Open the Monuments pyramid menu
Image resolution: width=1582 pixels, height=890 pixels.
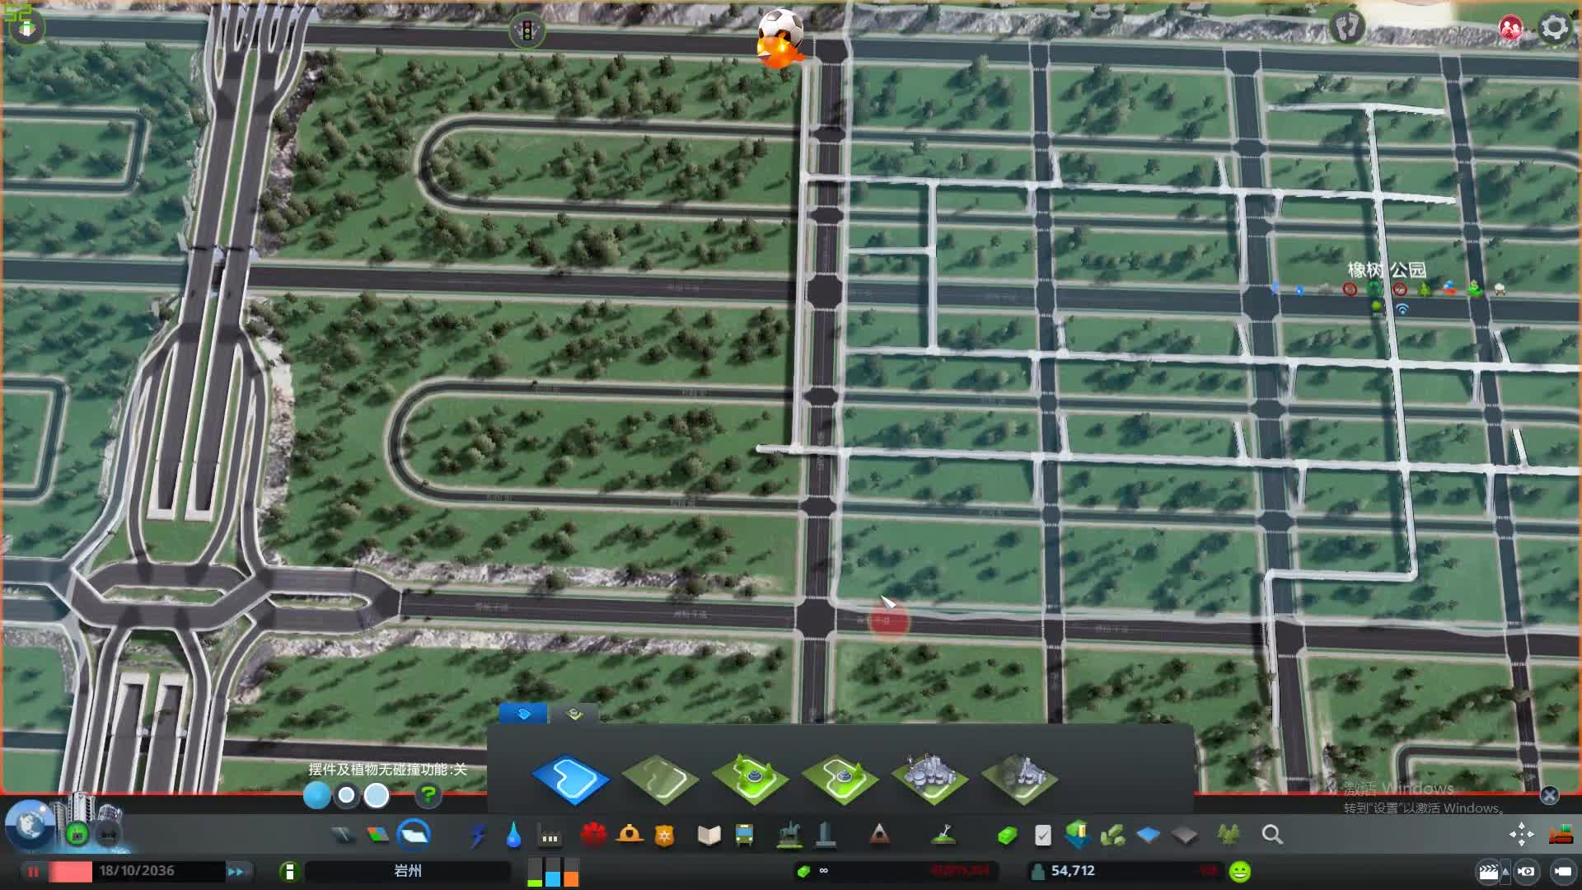(x=879, y=835)
